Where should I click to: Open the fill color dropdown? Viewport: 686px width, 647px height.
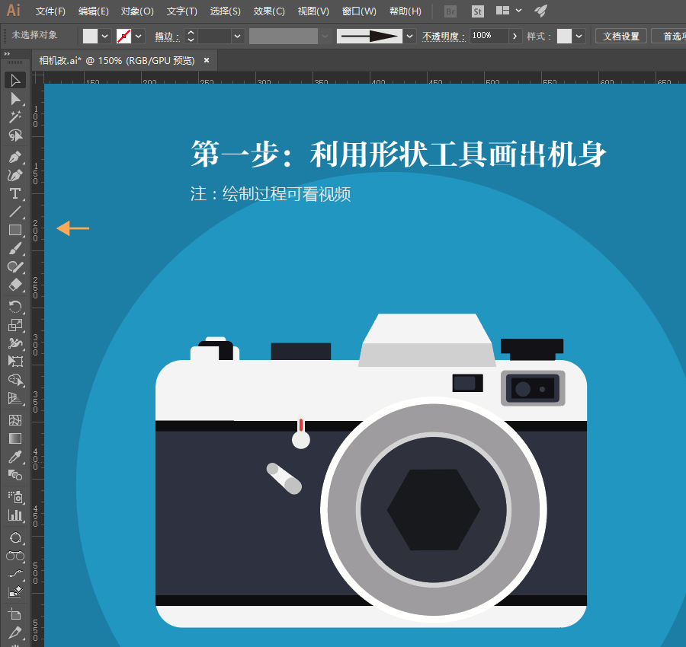coord(105,37)
